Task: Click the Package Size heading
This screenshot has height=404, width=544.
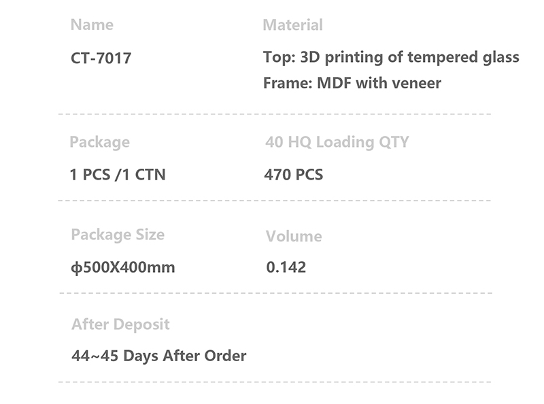Action: [x=118, y=235]
